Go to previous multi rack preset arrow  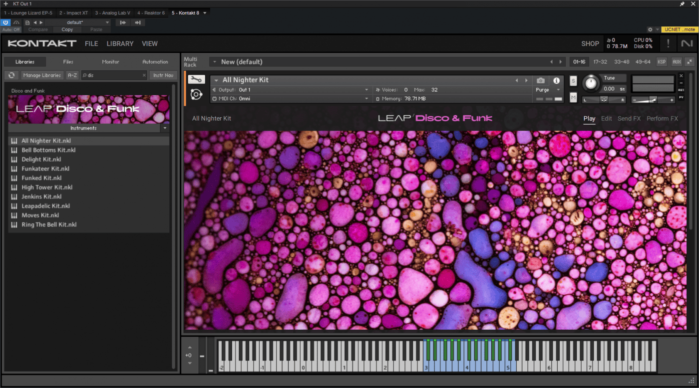pyautogui.click(x=552, y=62)
